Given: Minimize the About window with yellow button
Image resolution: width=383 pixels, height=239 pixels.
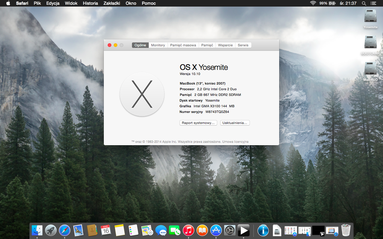Looking at the screenshot, I should coord(115,45).
